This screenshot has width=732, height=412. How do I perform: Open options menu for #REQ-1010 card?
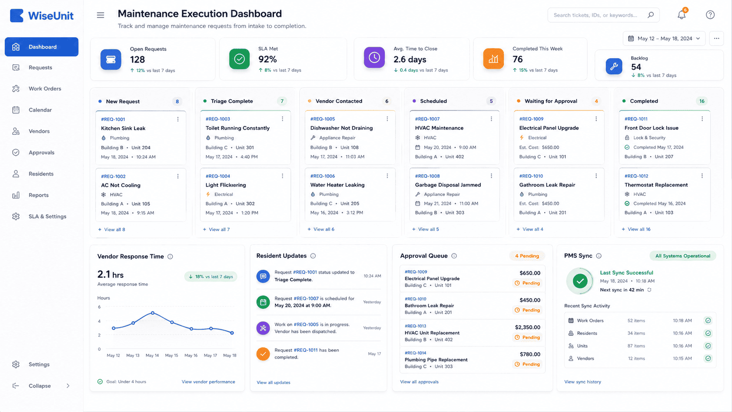pyautogui.click(x=596, y=176)
